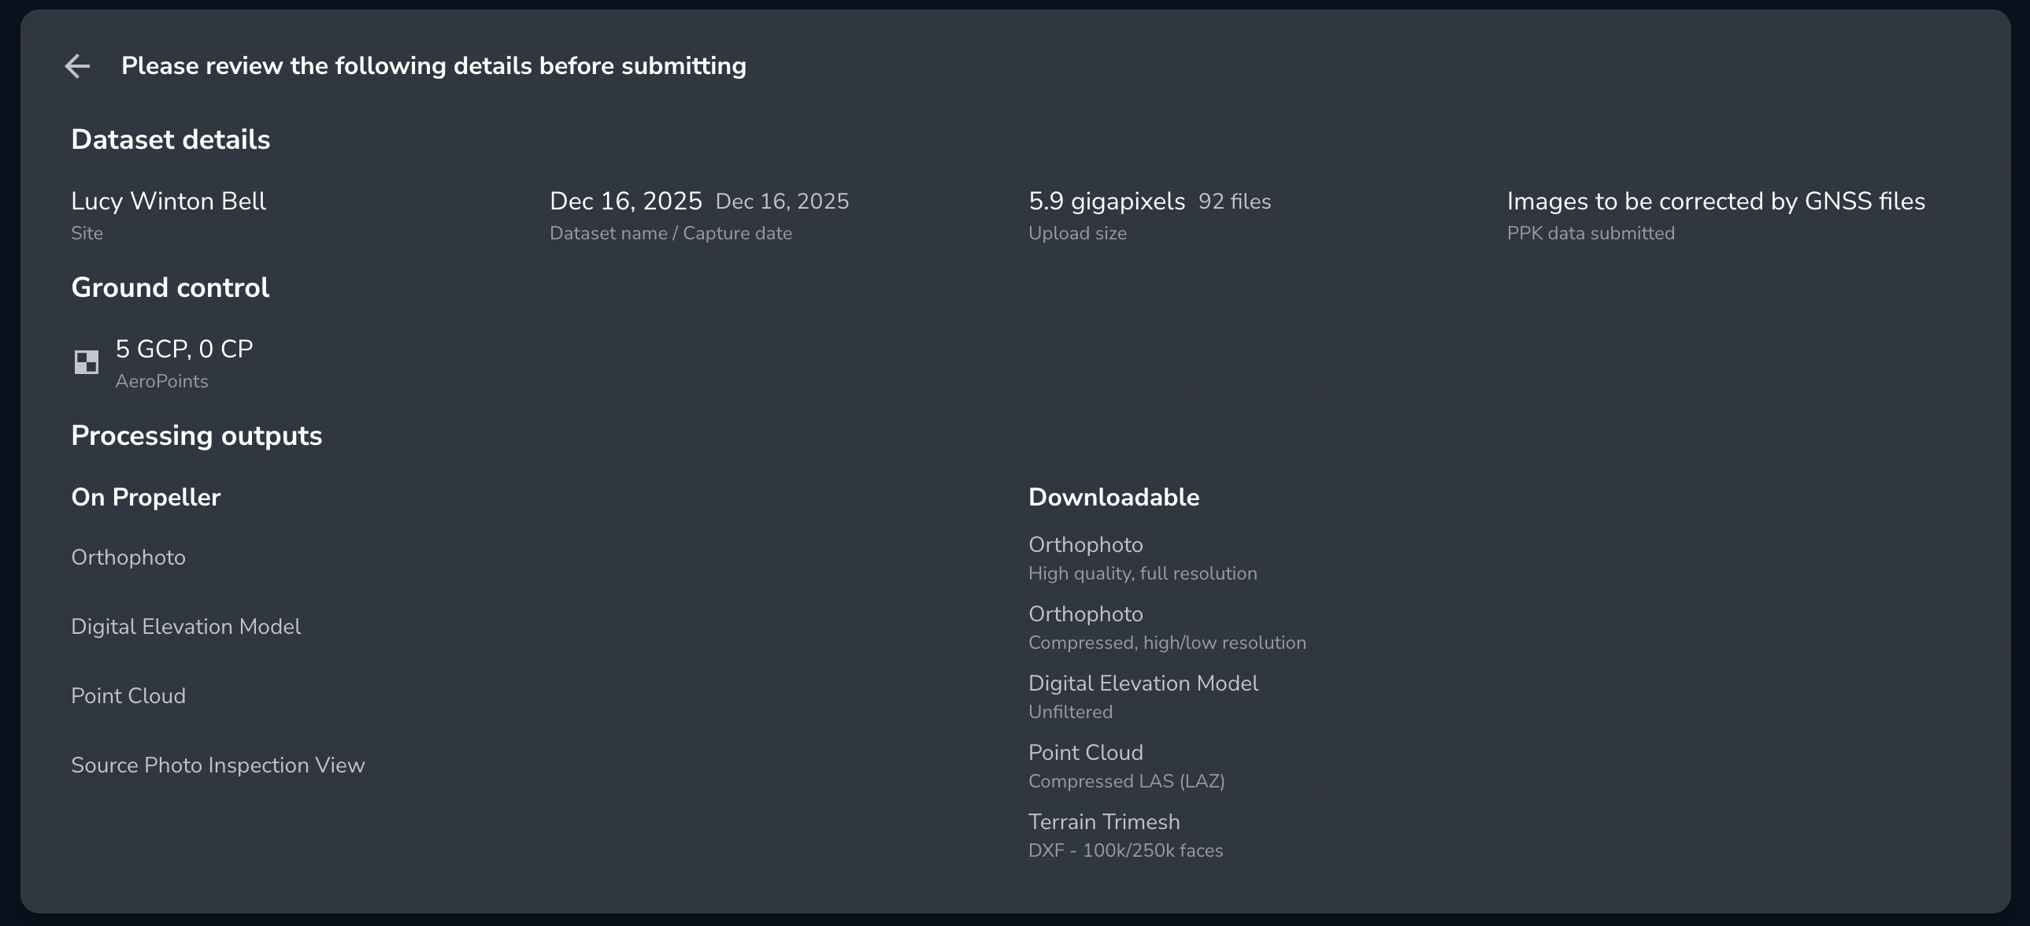The width and height of the screenshot is (2030, 926).
Task: Click the Processing outputs heading
Action: [x=196, y=435]
